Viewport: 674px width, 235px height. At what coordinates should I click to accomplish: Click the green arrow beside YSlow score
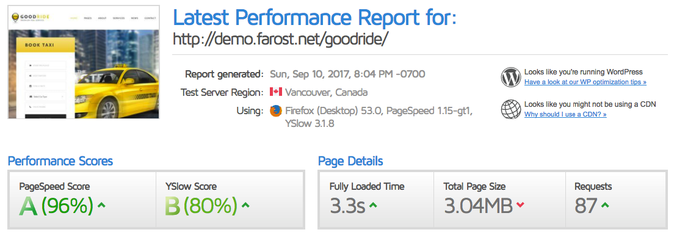point(245,205)
